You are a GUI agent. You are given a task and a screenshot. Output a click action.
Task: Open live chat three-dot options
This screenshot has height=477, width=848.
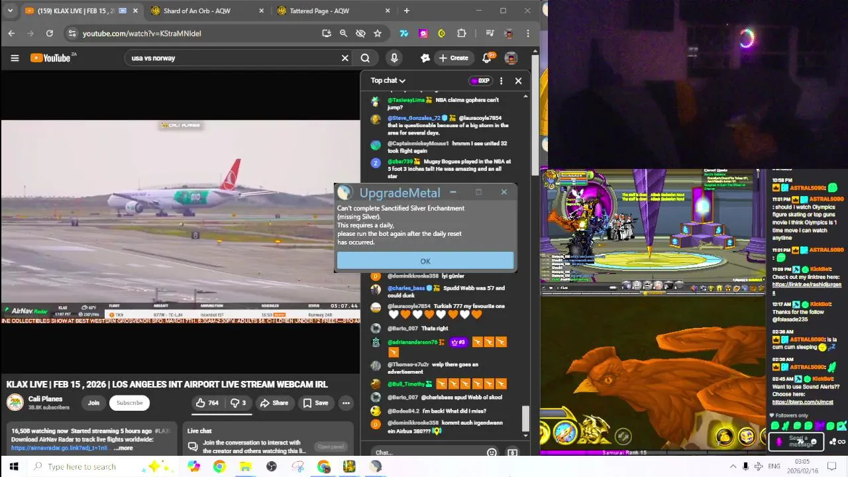[501, 81]
